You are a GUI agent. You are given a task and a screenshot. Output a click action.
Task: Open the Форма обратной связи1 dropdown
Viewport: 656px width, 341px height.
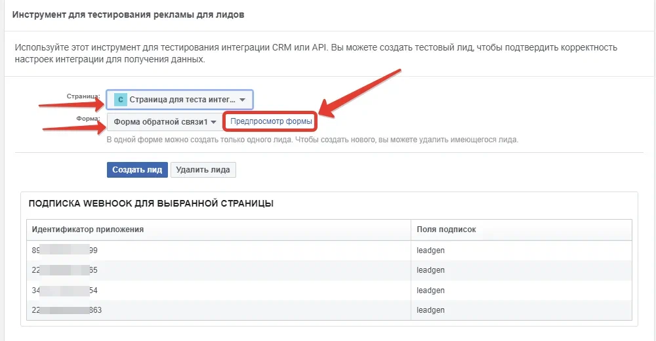coord(165,122)
